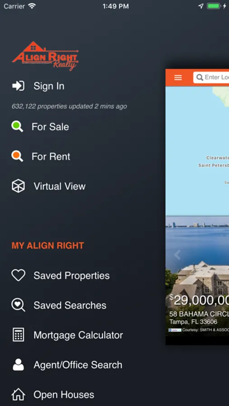229x406 pixels.
Task: Toggle the hamburger menu button
Action: point(178,78)
